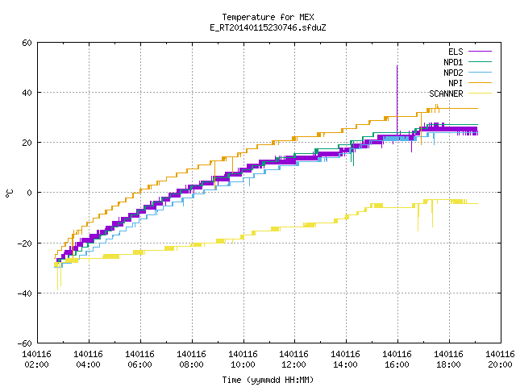Click the y-axis tick label -40
Image resolution: width=516 pixels, height=387 pixels.
coord(25,293)
